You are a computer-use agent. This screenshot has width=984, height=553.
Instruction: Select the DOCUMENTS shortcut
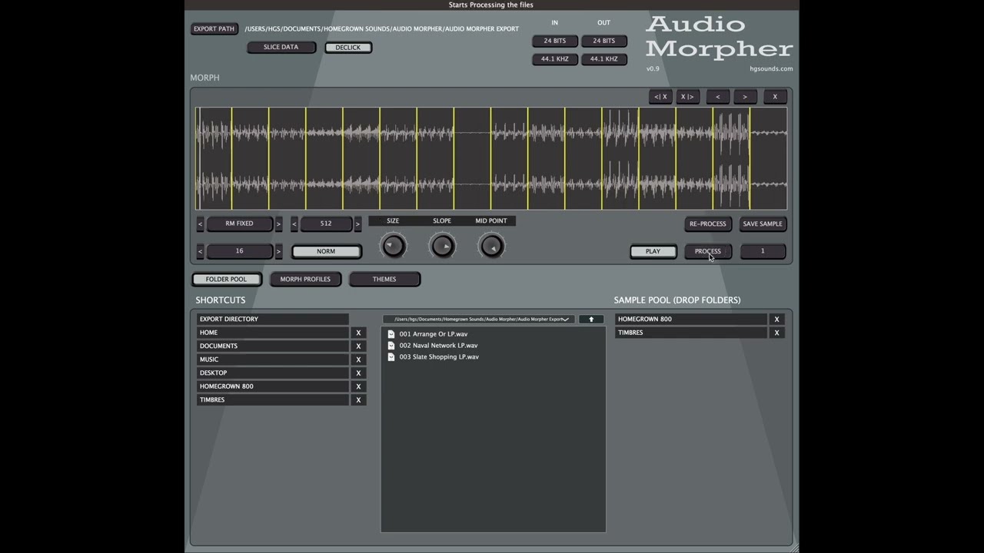tap(273, 346)
